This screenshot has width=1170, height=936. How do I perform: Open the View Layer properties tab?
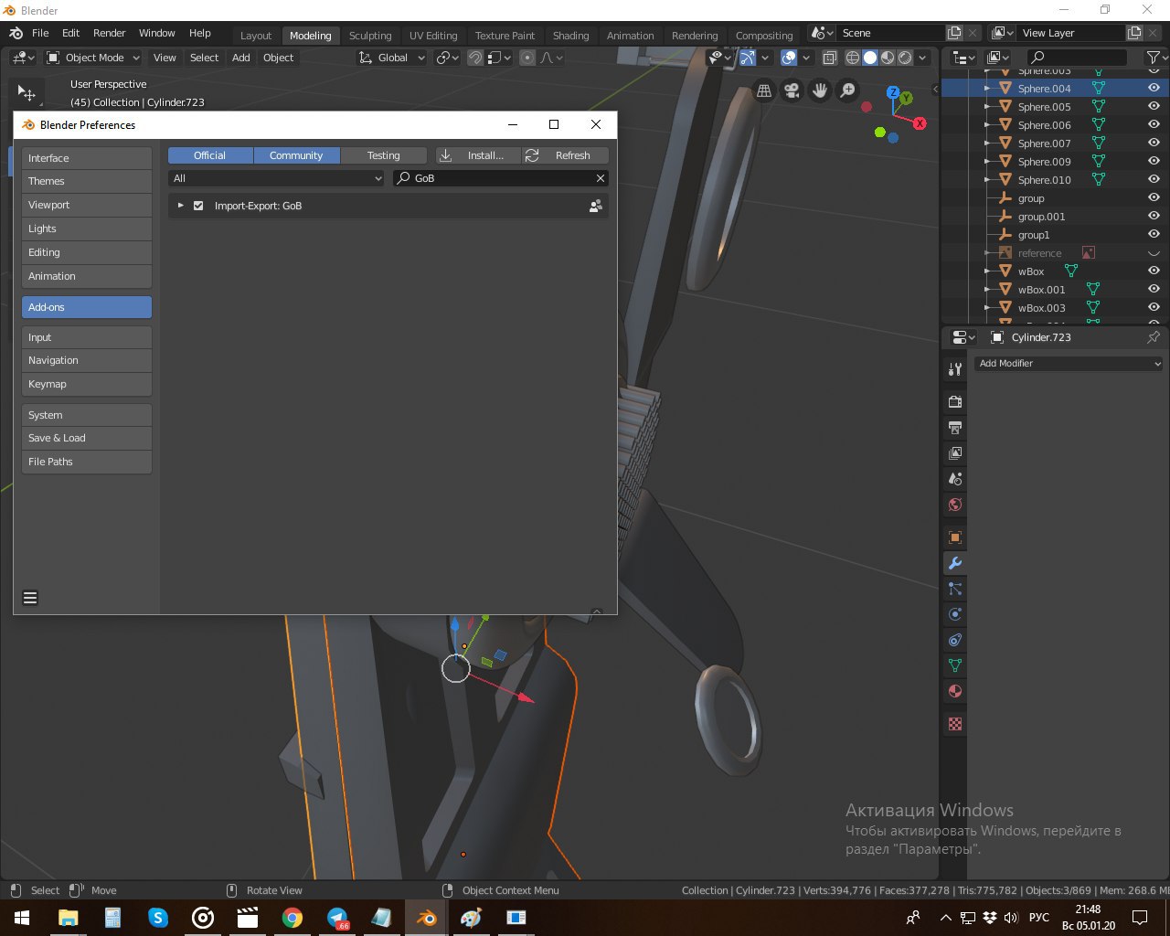click(955, 453)
